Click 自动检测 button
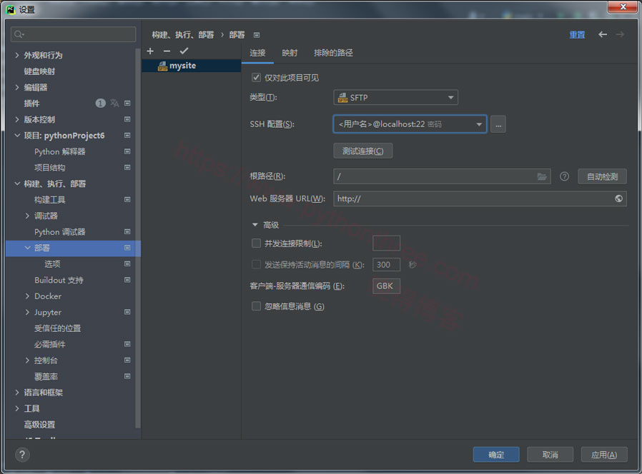The image size is (642, 474). coord(602,176)
